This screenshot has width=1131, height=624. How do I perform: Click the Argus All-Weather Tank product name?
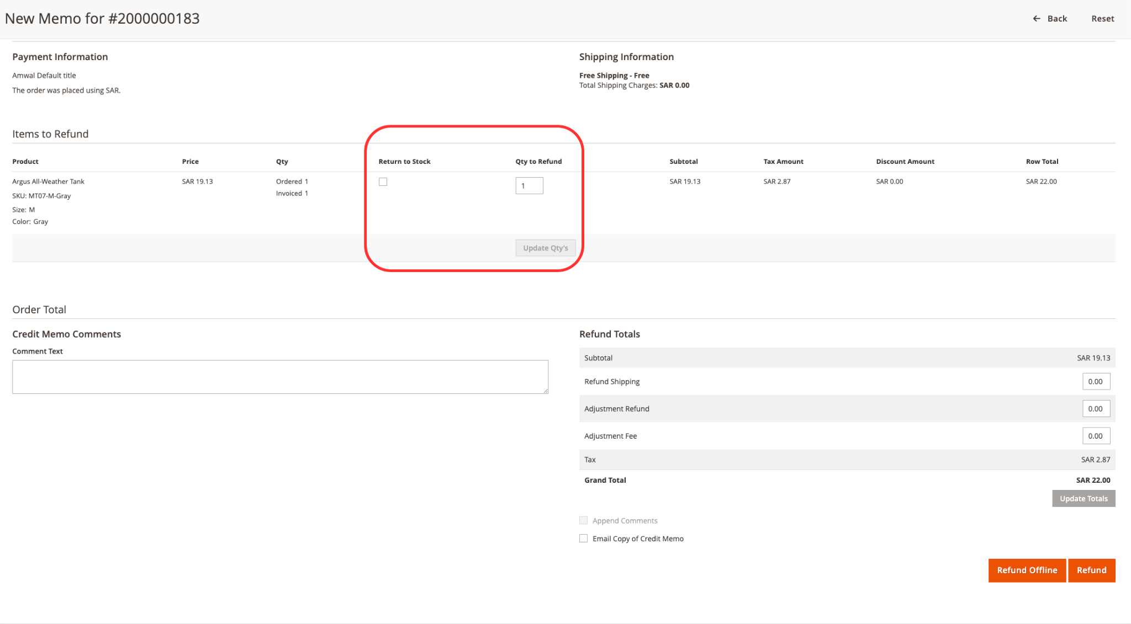coord(49,182)
